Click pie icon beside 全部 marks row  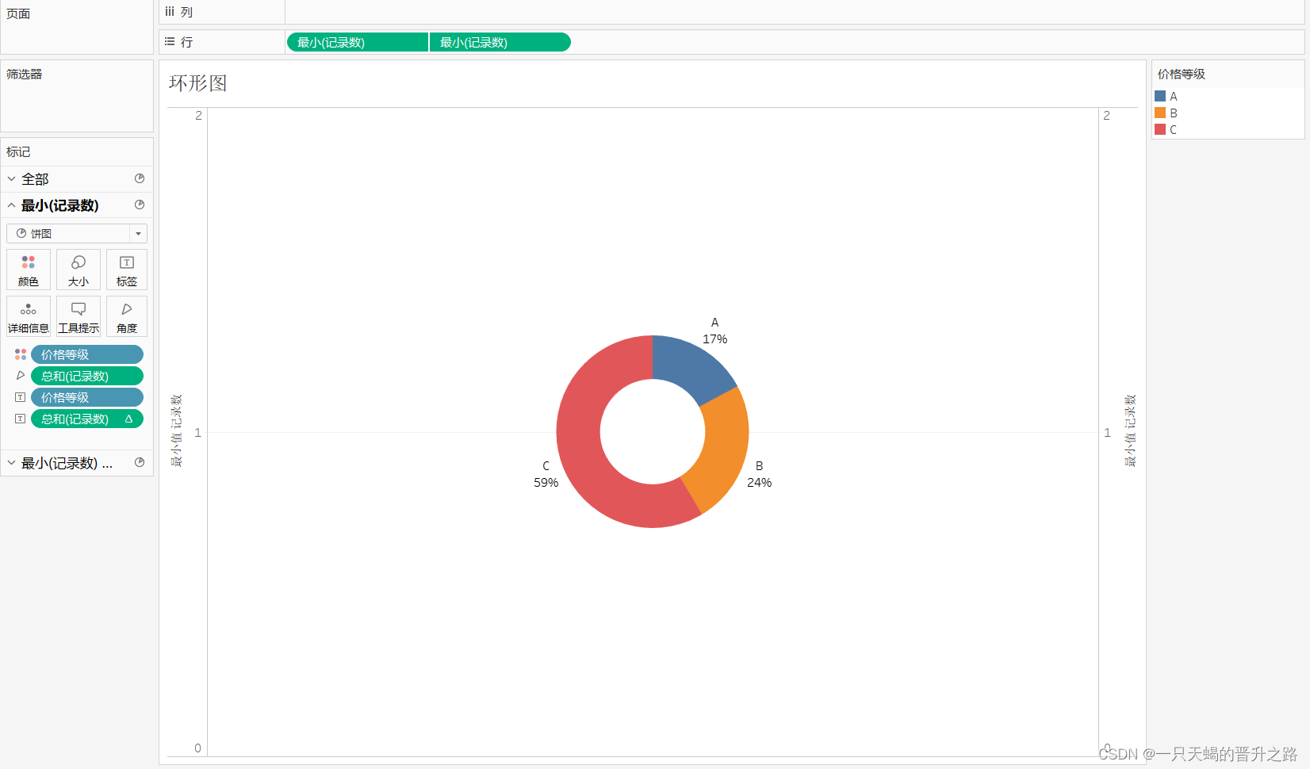140,178
